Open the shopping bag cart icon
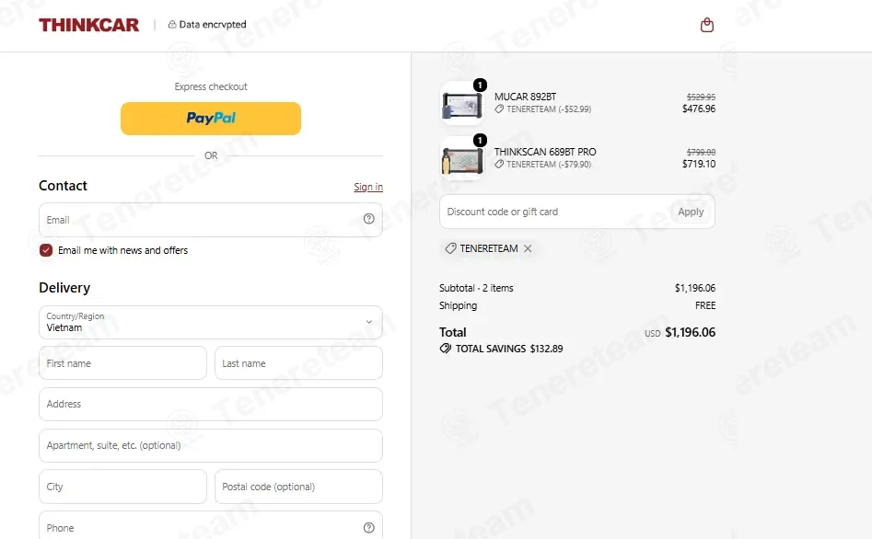This screenshot has height=539, width=872. (707, 25)
